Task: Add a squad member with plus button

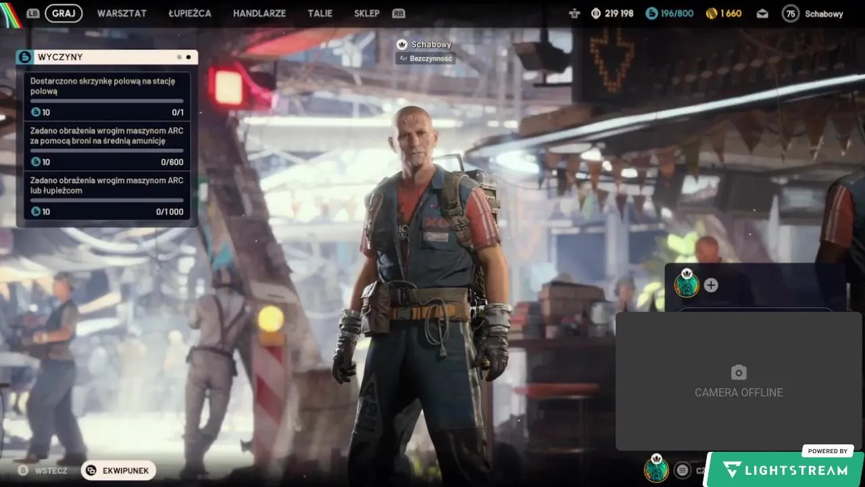Action: [x=711, y=285]
